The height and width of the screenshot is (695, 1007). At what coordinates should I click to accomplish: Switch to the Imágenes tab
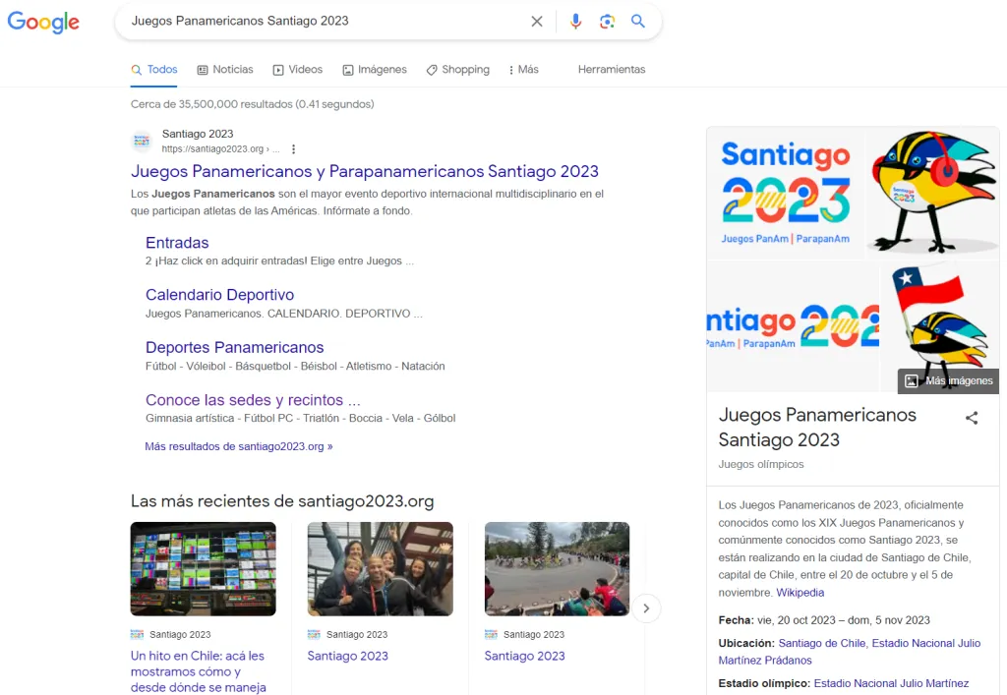pyautogui.click(x=375, y=70)
